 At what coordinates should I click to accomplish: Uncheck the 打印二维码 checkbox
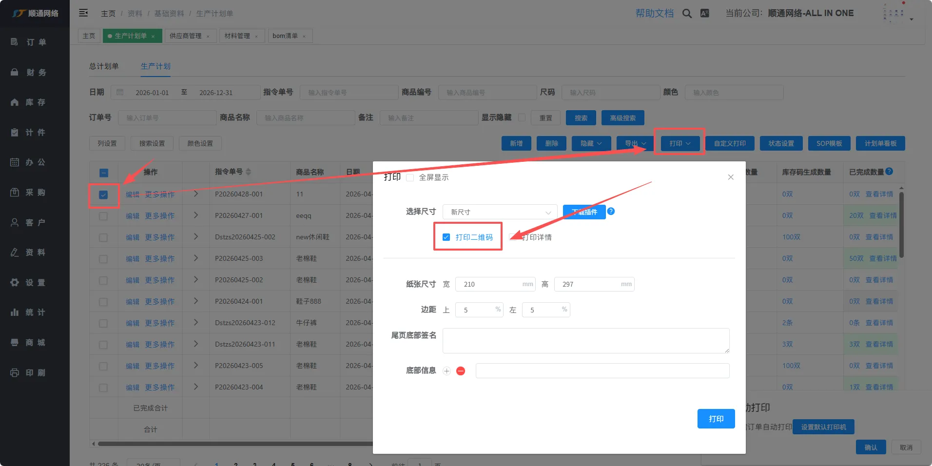[446, 237]
